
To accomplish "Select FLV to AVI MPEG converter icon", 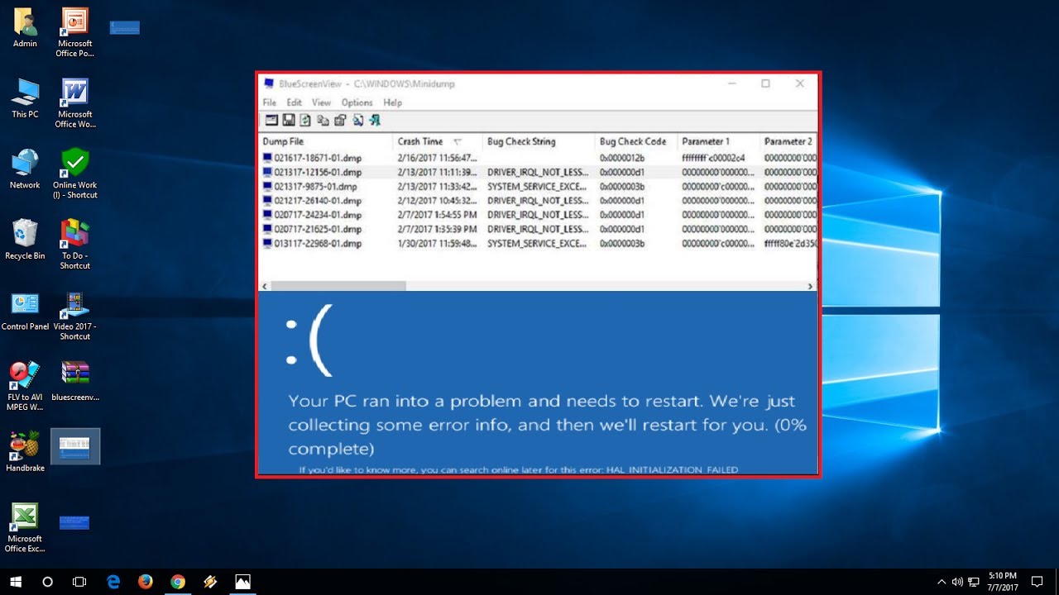I will (x=25, y=387).
